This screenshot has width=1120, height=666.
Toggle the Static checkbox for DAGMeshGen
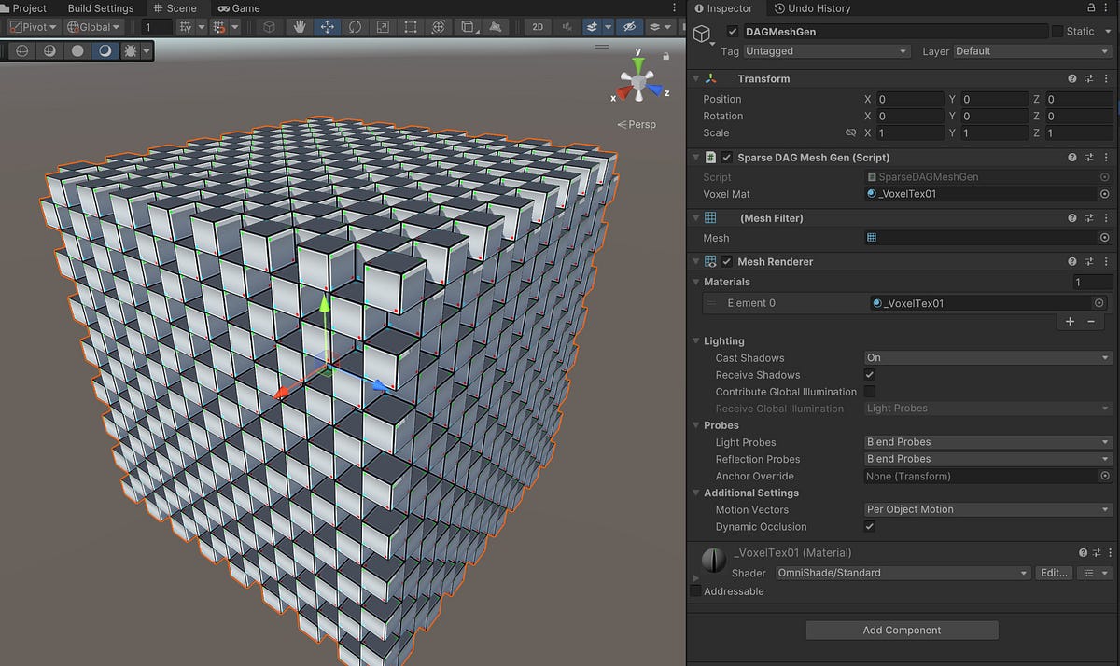[1057, 31]
